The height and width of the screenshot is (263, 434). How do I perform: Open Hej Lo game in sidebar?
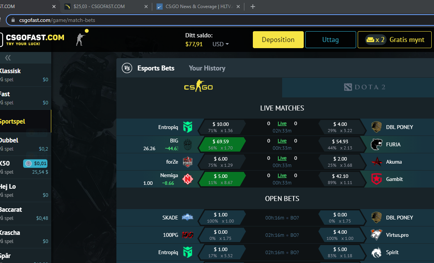point(25,191)
